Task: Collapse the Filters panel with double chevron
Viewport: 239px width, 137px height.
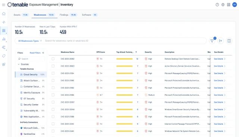Action: coord(43,53)
